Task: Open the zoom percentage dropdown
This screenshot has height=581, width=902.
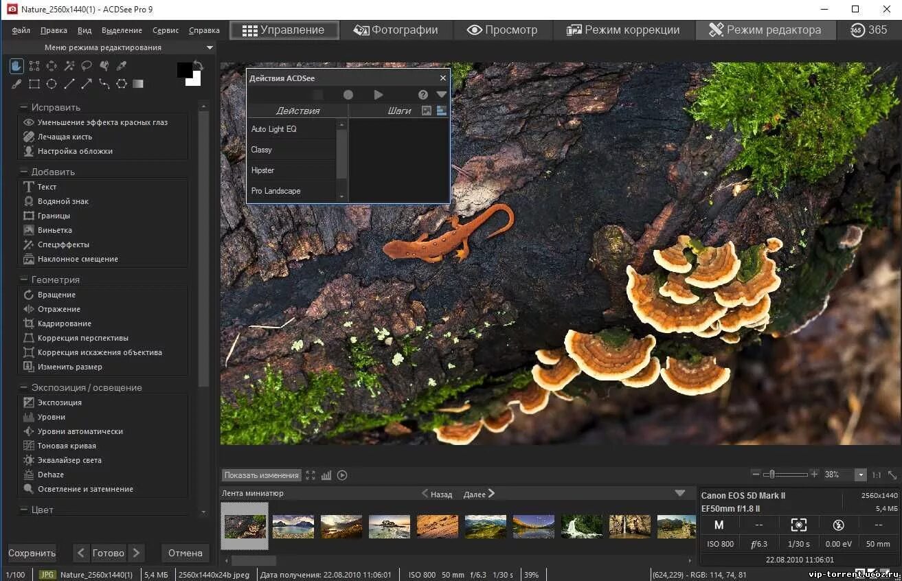Action: click(860, 475)
